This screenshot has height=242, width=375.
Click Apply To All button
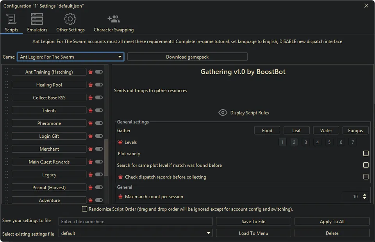click(x=332, y=221)
